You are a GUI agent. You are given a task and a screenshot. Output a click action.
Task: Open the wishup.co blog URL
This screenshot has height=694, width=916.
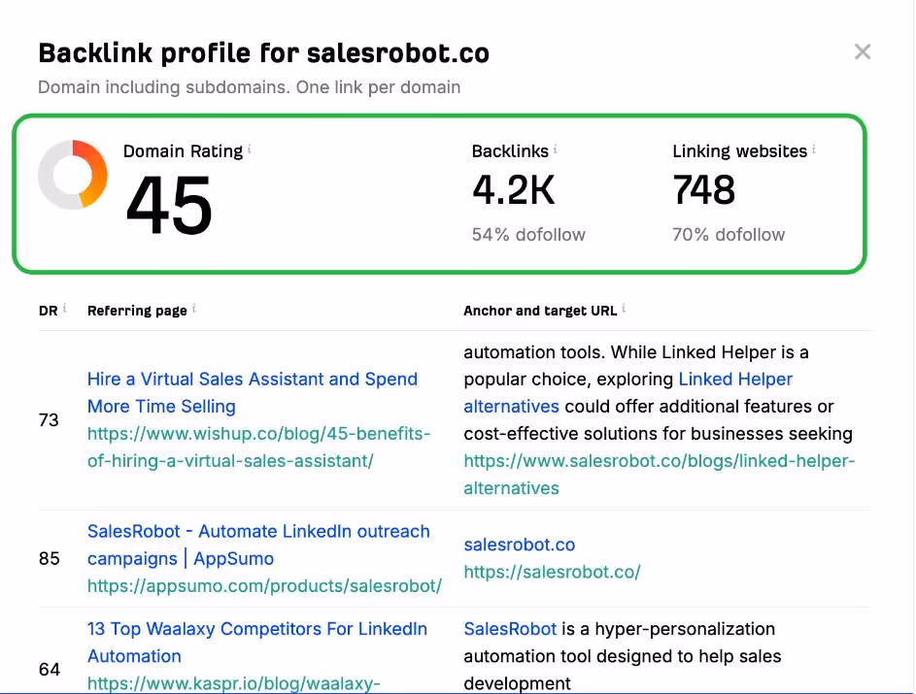coord(258,447)
